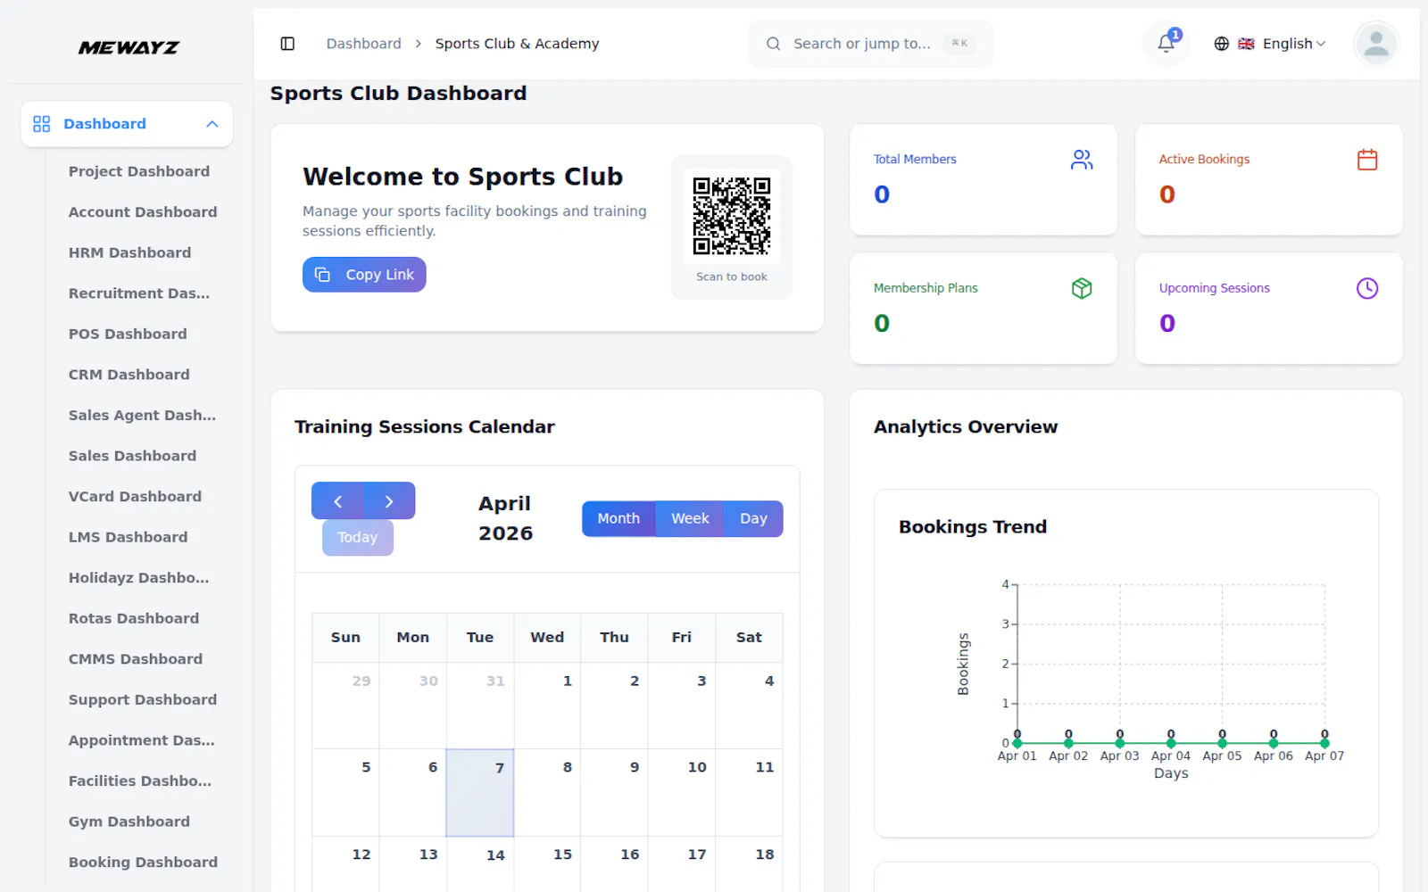Image resolution: width=1428 pixels, height=892 pixels.
Task: Click the Sports Club & Academy breadcrumb
Action: point(517,44)
